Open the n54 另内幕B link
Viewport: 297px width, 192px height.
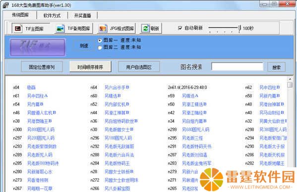pos(35,104)
